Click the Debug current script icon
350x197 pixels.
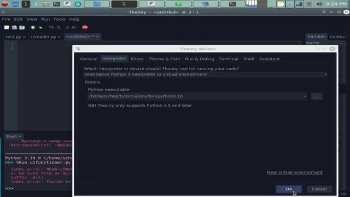(x=40, y=27)
